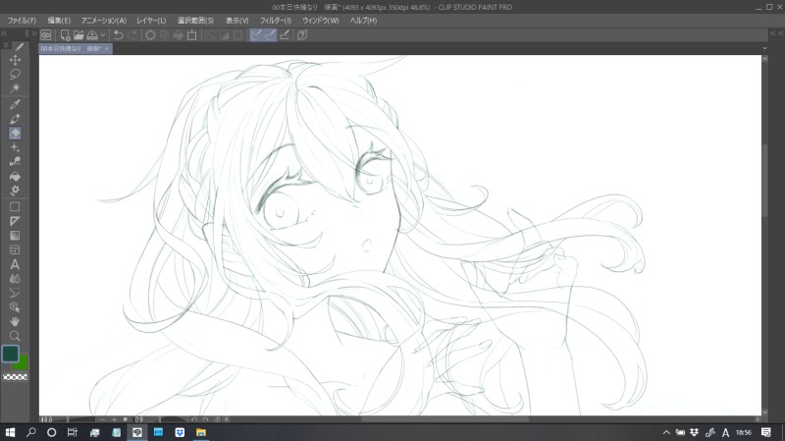The width and height of the screenshot is (785, 441).
Task: Select the dark green main color swatch
Action: coord(10,354)
